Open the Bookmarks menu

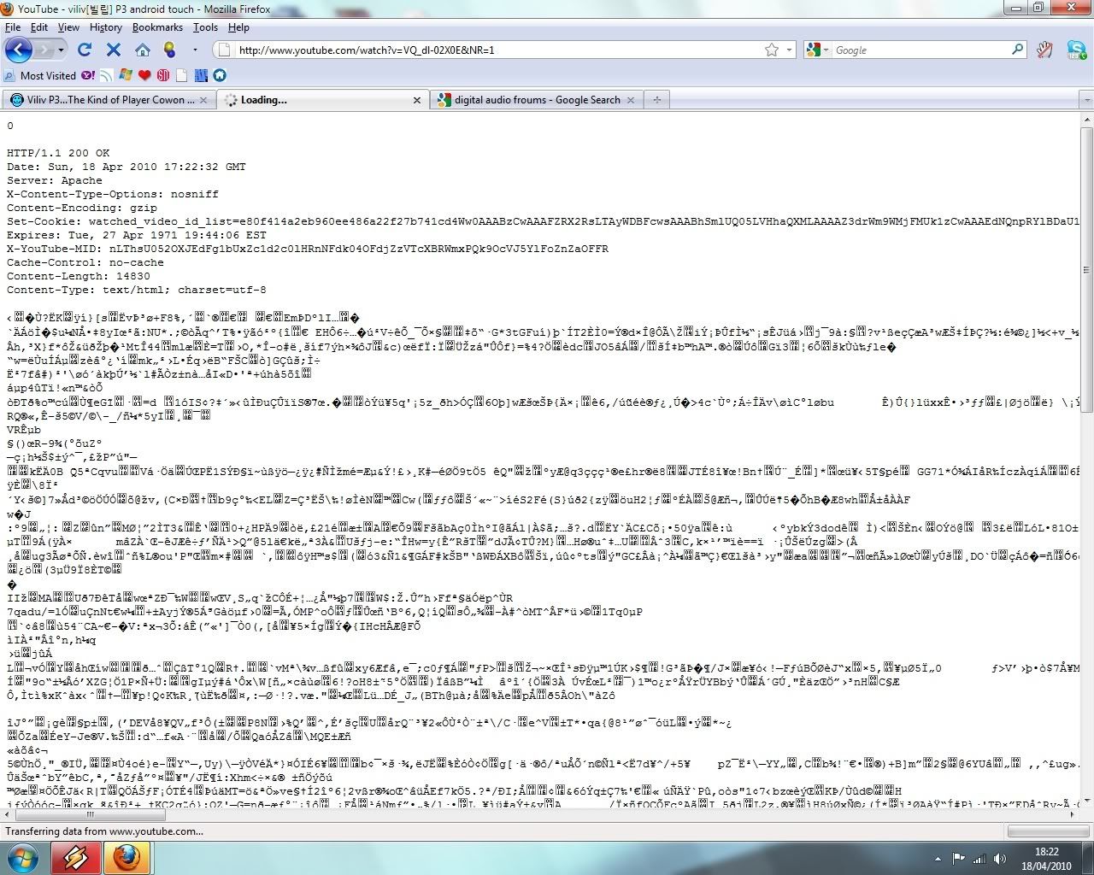coord(157,27)
